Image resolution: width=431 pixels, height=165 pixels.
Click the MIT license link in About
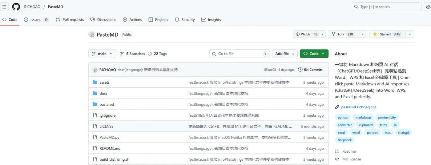coord(348,159)
